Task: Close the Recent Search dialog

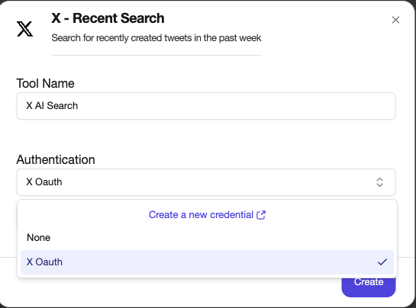Action: click(395, 20)
